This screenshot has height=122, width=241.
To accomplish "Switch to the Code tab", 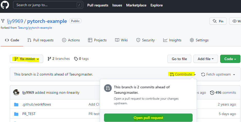I will tap(12, 40).
